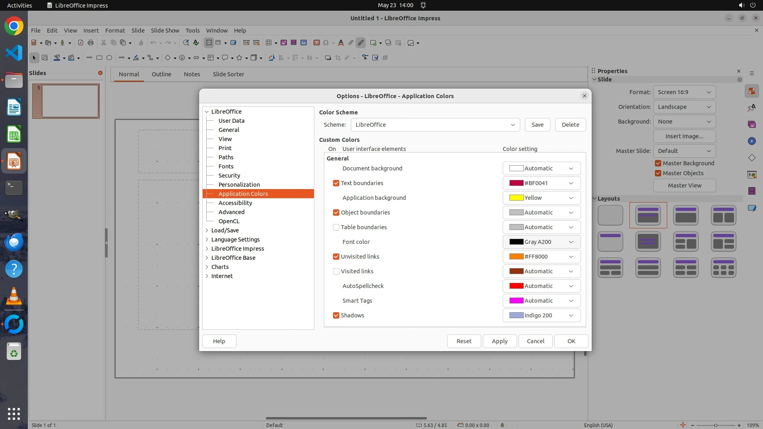Select the Ellipse drawing tool
This screenshot has height=429, width=763.
coord(109,58)
